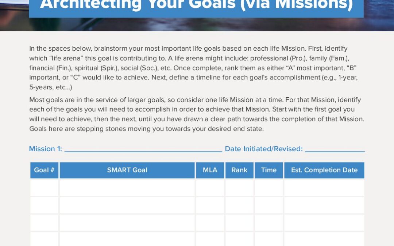Viewport: 394px width, 246px height.
Task: Click the first row's Time cell
Action: (x=269, y=188)
